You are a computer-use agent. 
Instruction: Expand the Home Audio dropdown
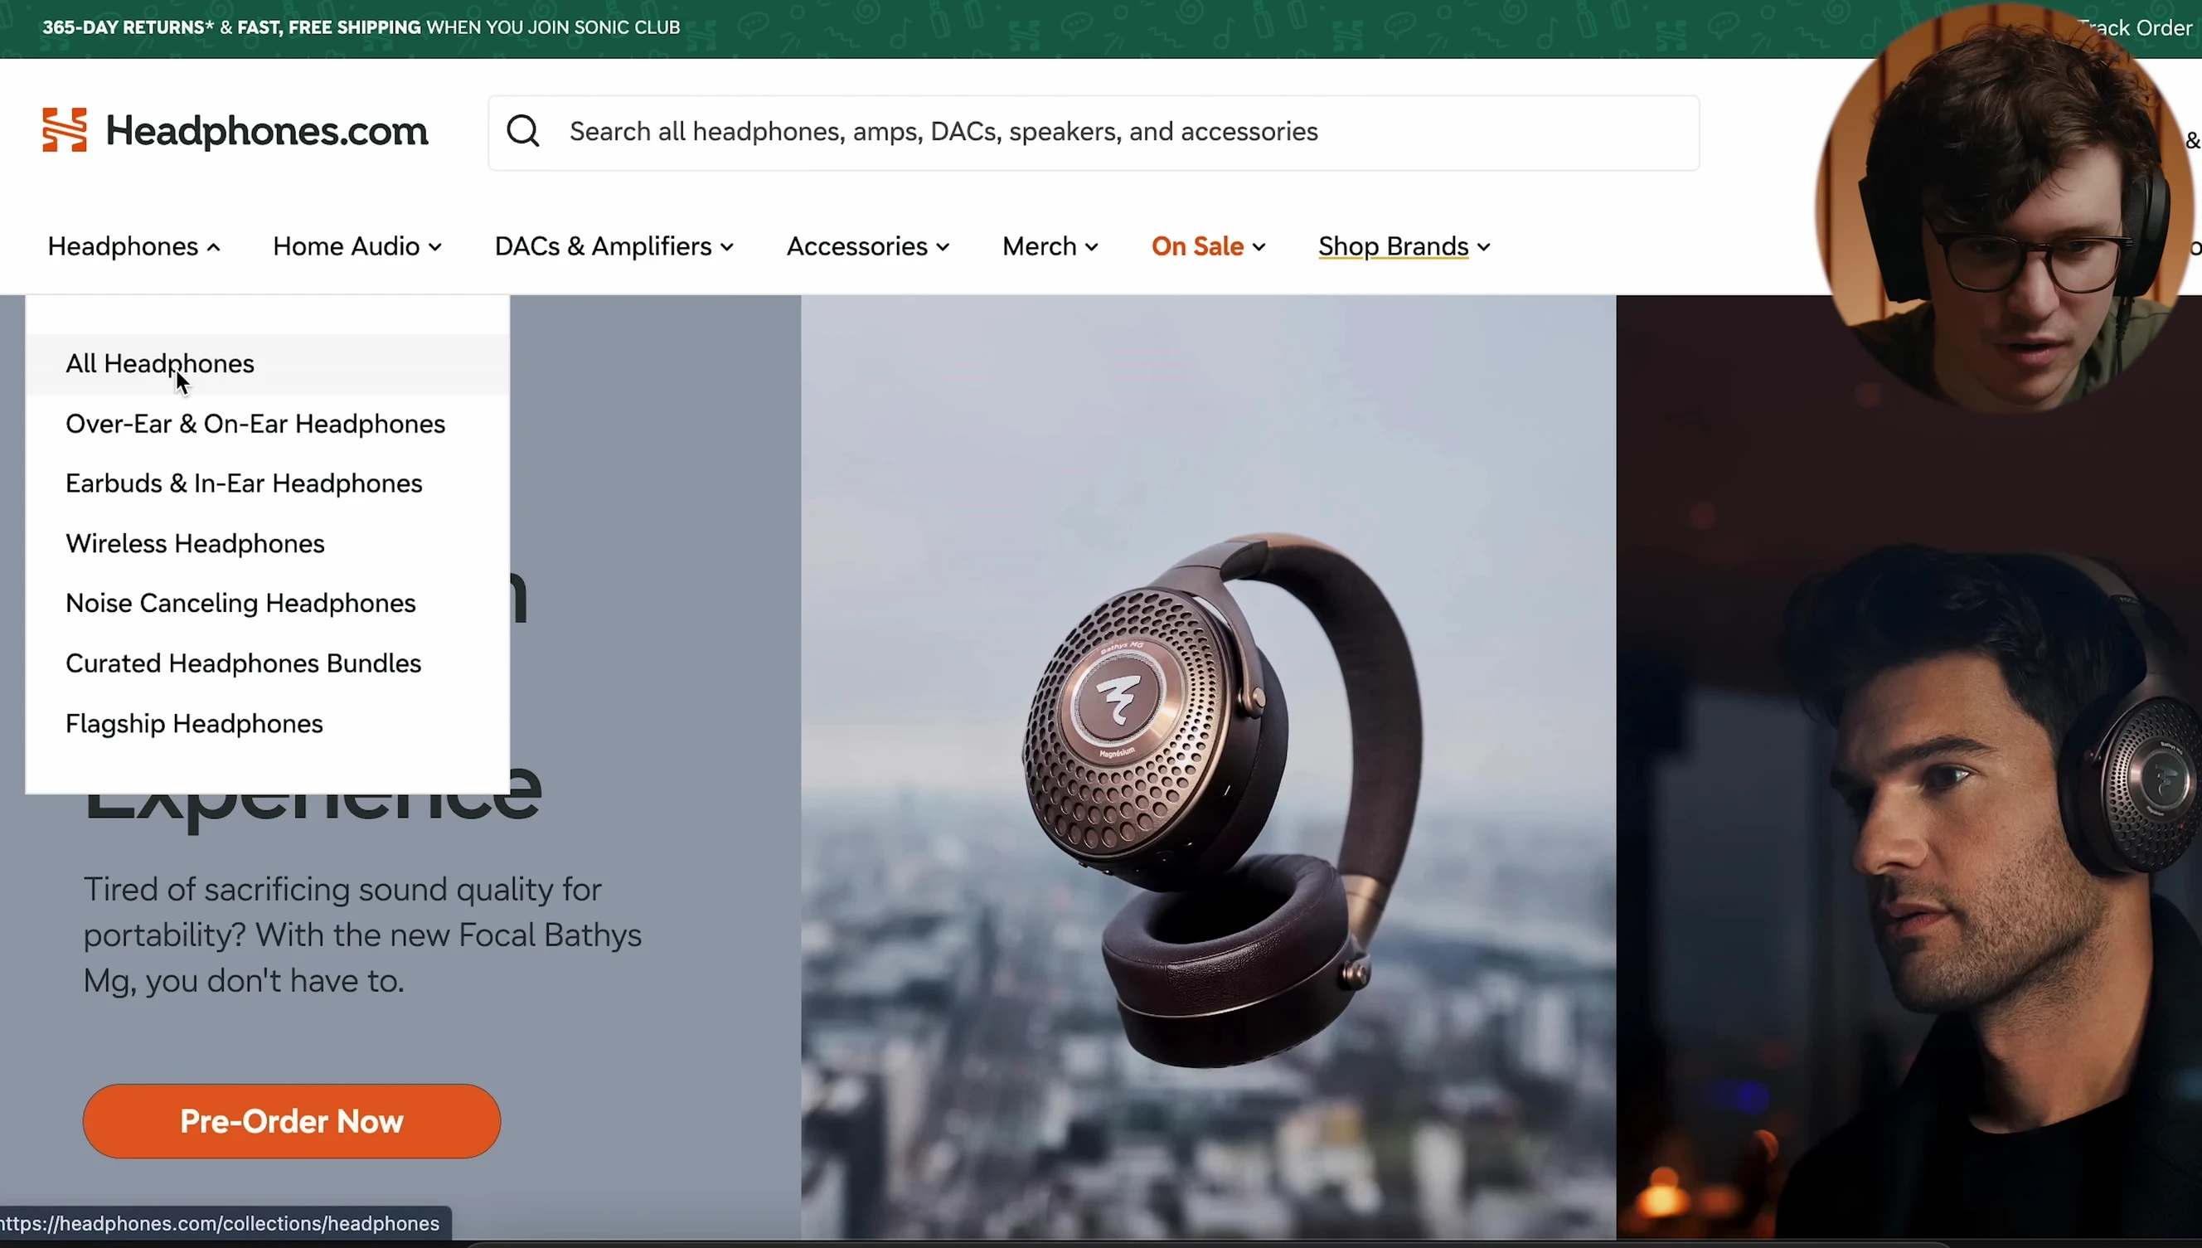tap(357, 247)
